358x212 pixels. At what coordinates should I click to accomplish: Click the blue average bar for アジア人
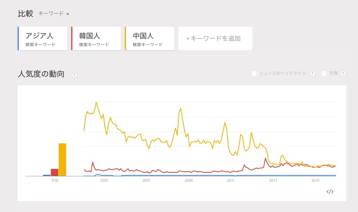click(x=47, y=176)
